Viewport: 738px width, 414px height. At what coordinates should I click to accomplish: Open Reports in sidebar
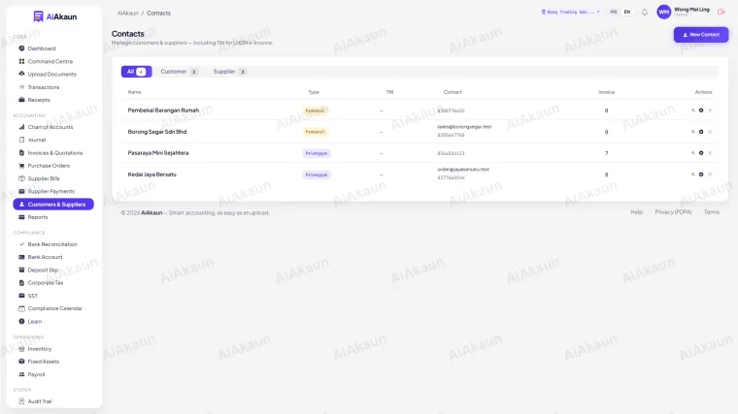pyautogui.click(x=38, y=217)
